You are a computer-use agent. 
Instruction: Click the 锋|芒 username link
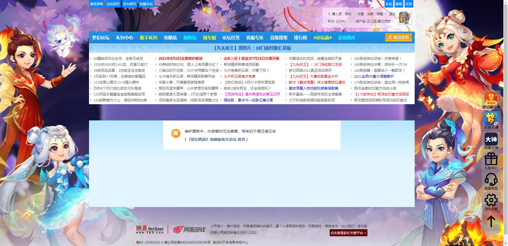337,14
